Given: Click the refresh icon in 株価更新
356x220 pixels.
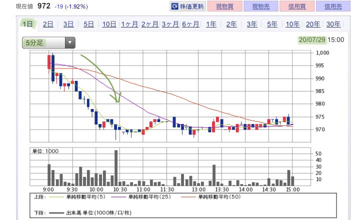Looking at the screenshot, I should coord(174,6).
